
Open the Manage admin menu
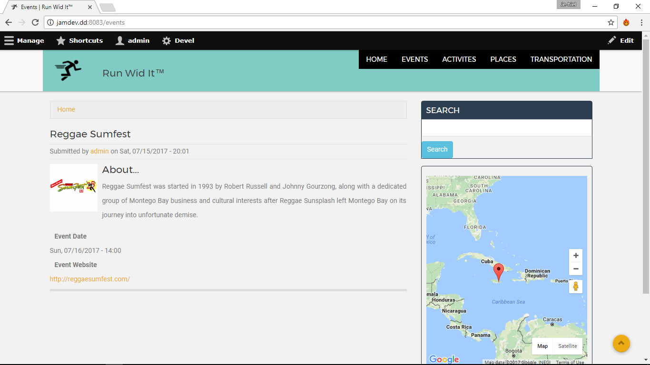pyautogui.click(x=24, y=41)
